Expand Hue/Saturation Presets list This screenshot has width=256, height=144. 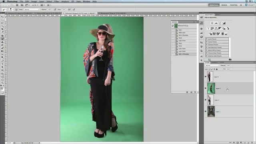(207, 47)
